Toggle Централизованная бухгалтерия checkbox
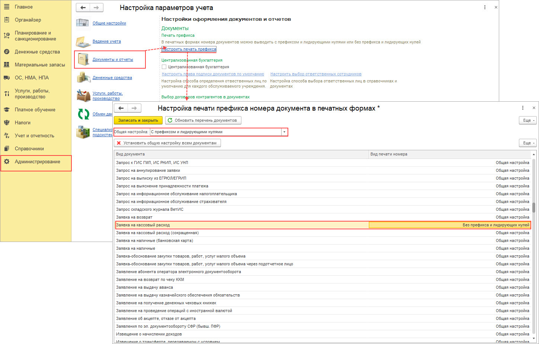Viewport: 539px width, 344px height. [164, 67]
